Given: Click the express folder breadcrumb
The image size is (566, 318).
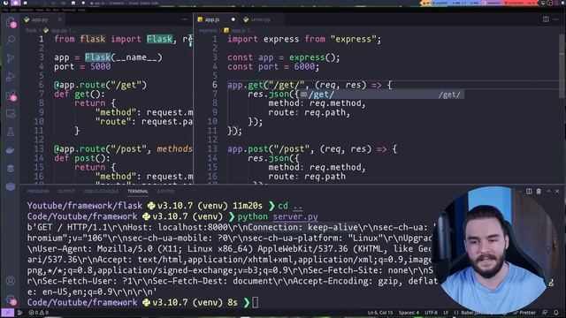Looking at the screenshot, I should click(x=209, y=31).
